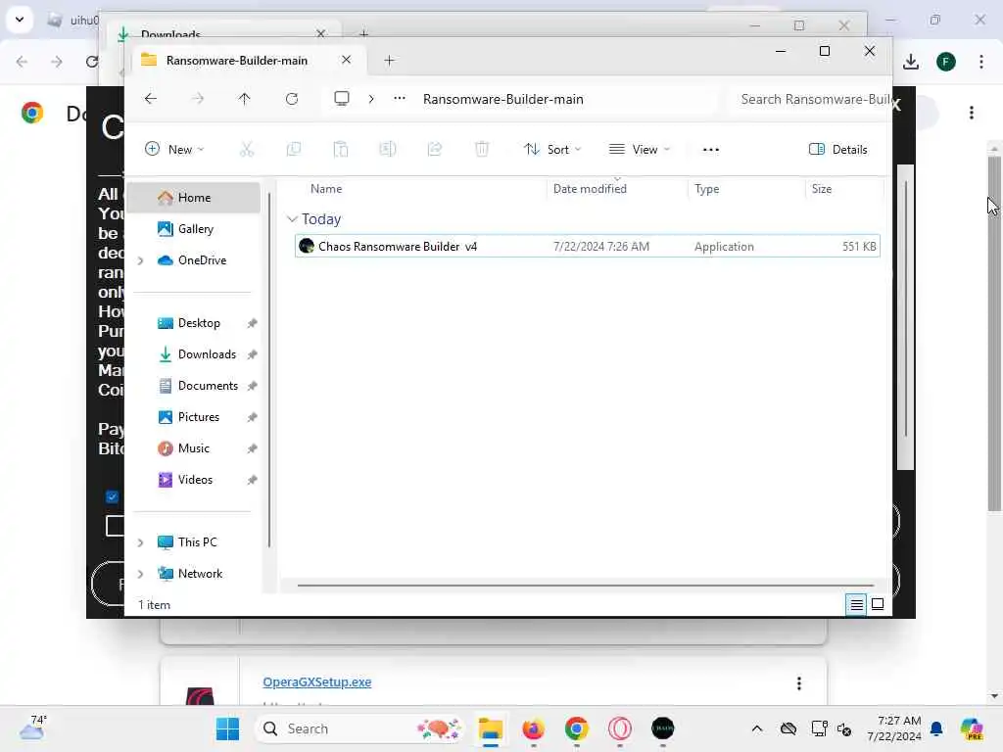Click the OperaGXSetup.exe link in Chrome downloads
The height and width of the screenshot is (752, 1003).
(x=317, y=681)
